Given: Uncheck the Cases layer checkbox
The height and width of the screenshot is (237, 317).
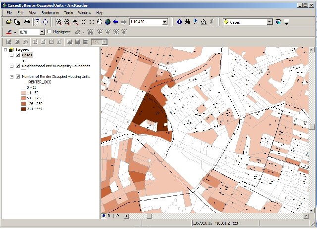Looking at the screenshot, I should 18,55.
